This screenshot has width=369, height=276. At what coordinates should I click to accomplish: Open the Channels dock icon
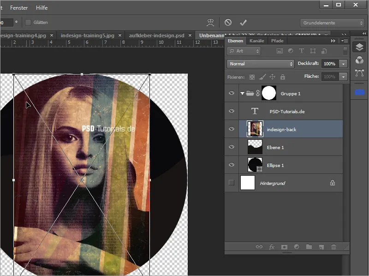[359, 60]
